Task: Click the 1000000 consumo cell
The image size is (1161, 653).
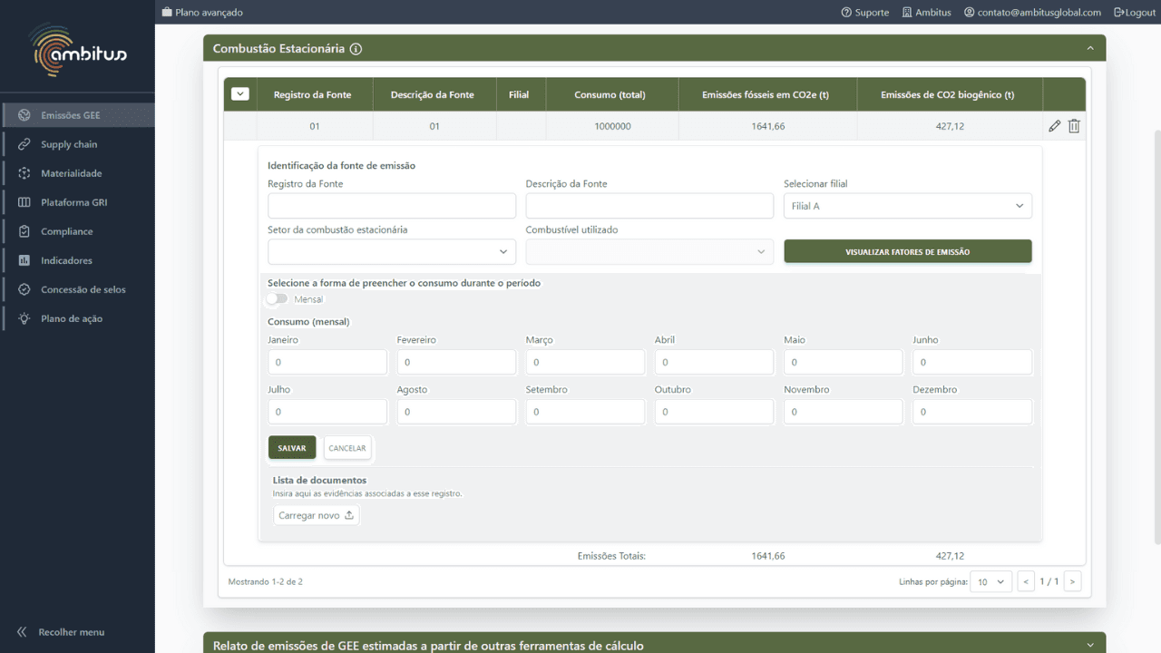Action: click(x=612, y=126)
